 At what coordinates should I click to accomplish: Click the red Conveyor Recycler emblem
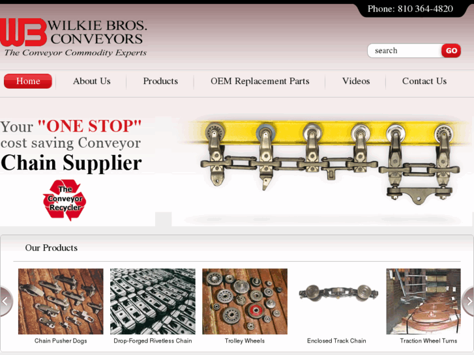coord(65,200)
